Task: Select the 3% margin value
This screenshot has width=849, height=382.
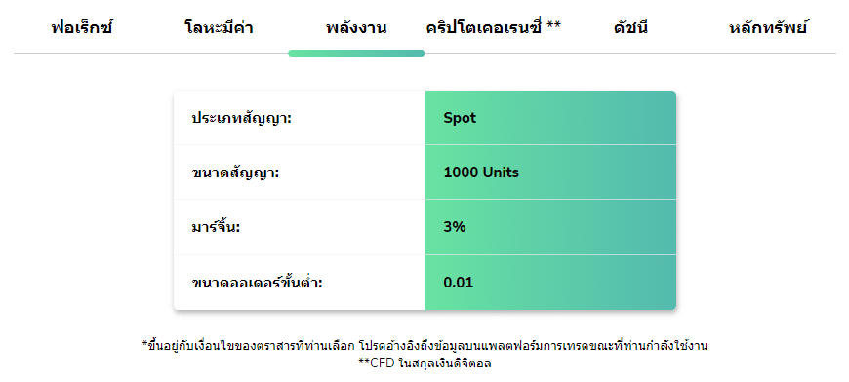Action: click(455, 227)
